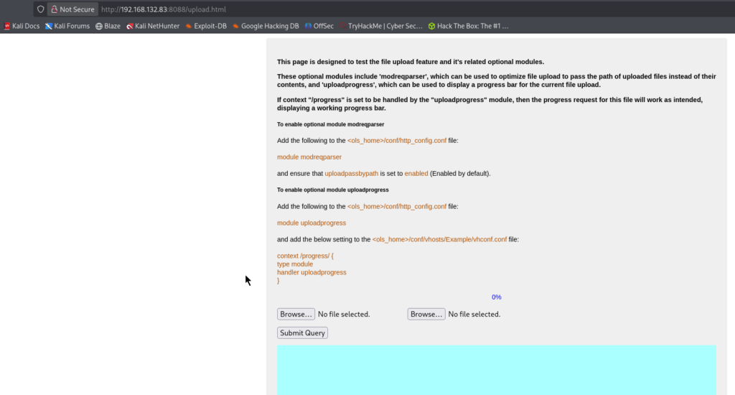This screenshot has width=735, height=395.
Task: Click the second Browse file button
Action: [426, 314]
